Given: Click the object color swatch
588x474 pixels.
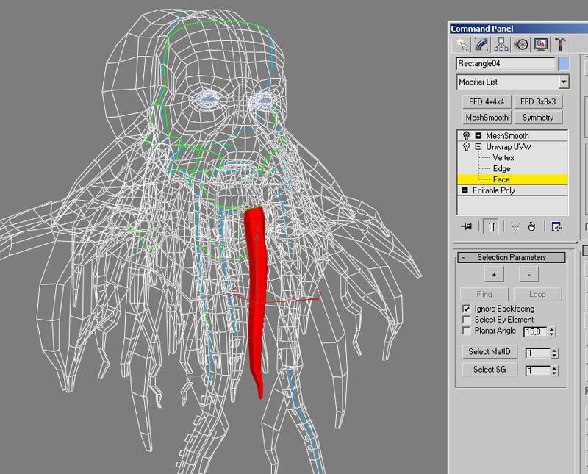Looking at the screenshot, I should pos(563,64).
